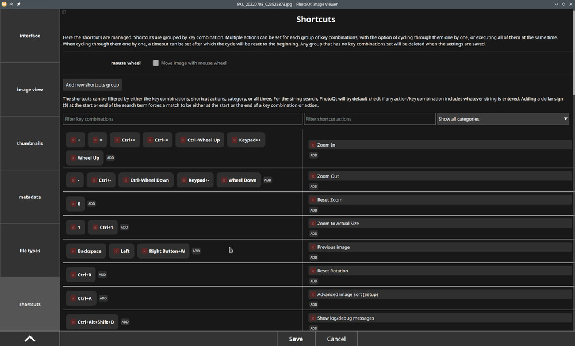Click the pop-out icon above the settings text
Viewport: 575px width, 346px height.
[64, 13]
